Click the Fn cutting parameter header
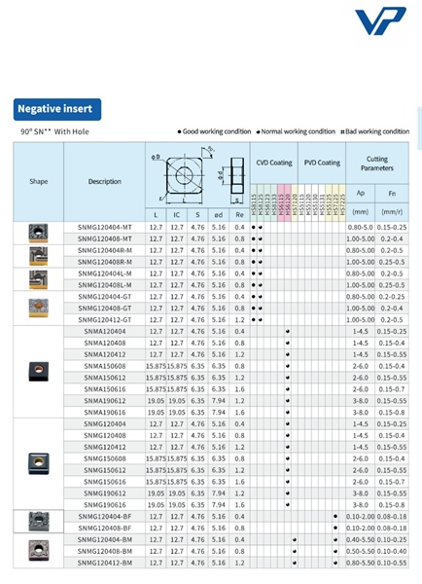Image resolution: width=422 pixels, height=584 pixels. (x=392, y=193)
